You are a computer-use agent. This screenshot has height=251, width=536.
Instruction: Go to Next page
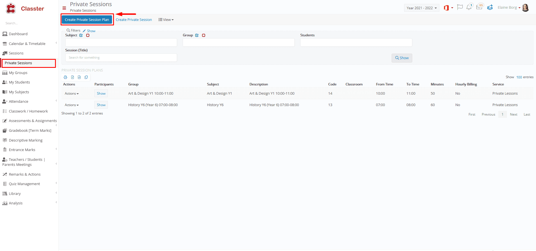click(x=513, y=114)
